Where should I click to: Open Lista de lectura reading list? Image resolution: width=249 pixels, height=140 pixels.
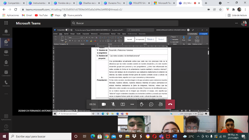tap(237, 15)
